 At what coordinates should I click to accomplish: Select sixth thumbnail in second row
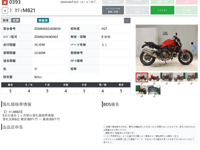pyautogui.click(x=142, y=90)
